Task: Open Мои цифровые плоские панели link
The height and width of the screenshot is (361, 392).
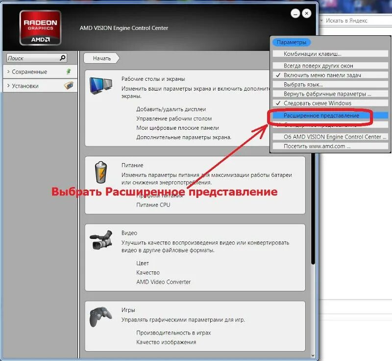Action: [177, 128]
